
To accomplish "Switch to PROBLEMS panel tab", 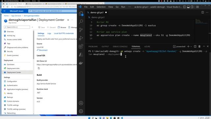I will [x=93, y=46].
